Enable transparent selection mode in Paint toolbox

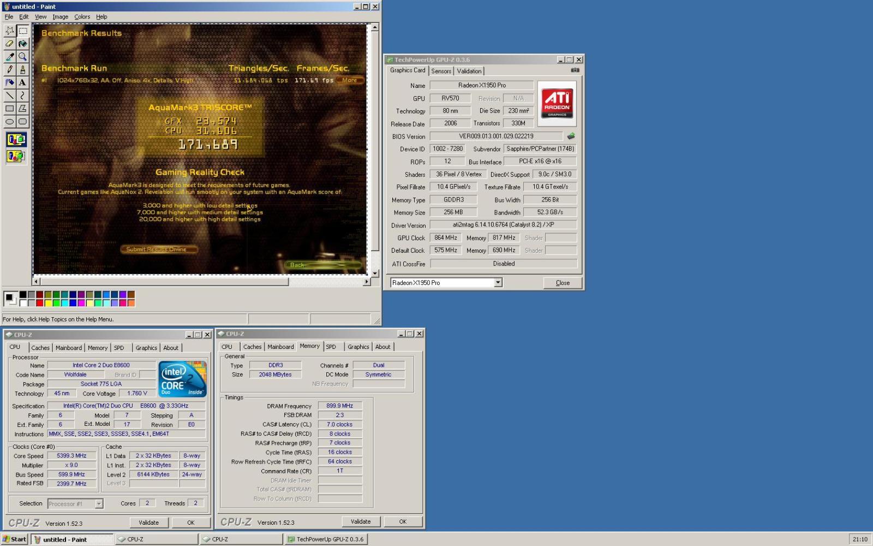(x=16, y=156)
